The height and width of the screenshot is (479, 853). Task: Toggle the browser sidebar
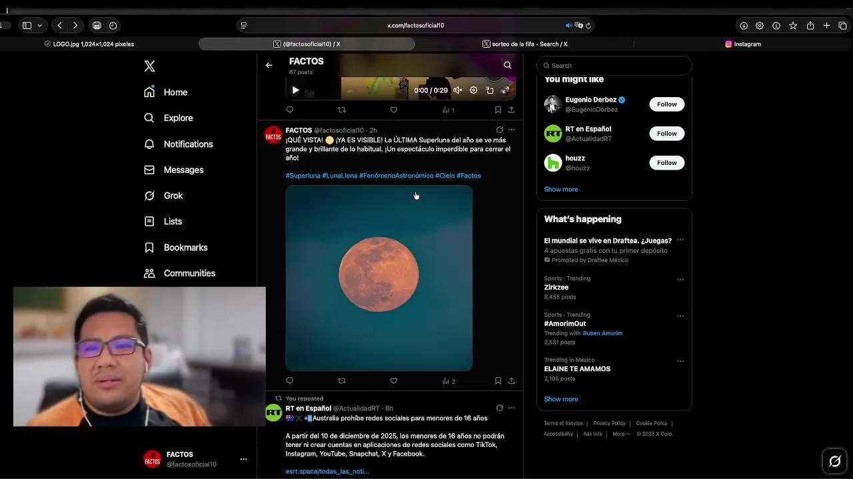[x=27, y=25]
